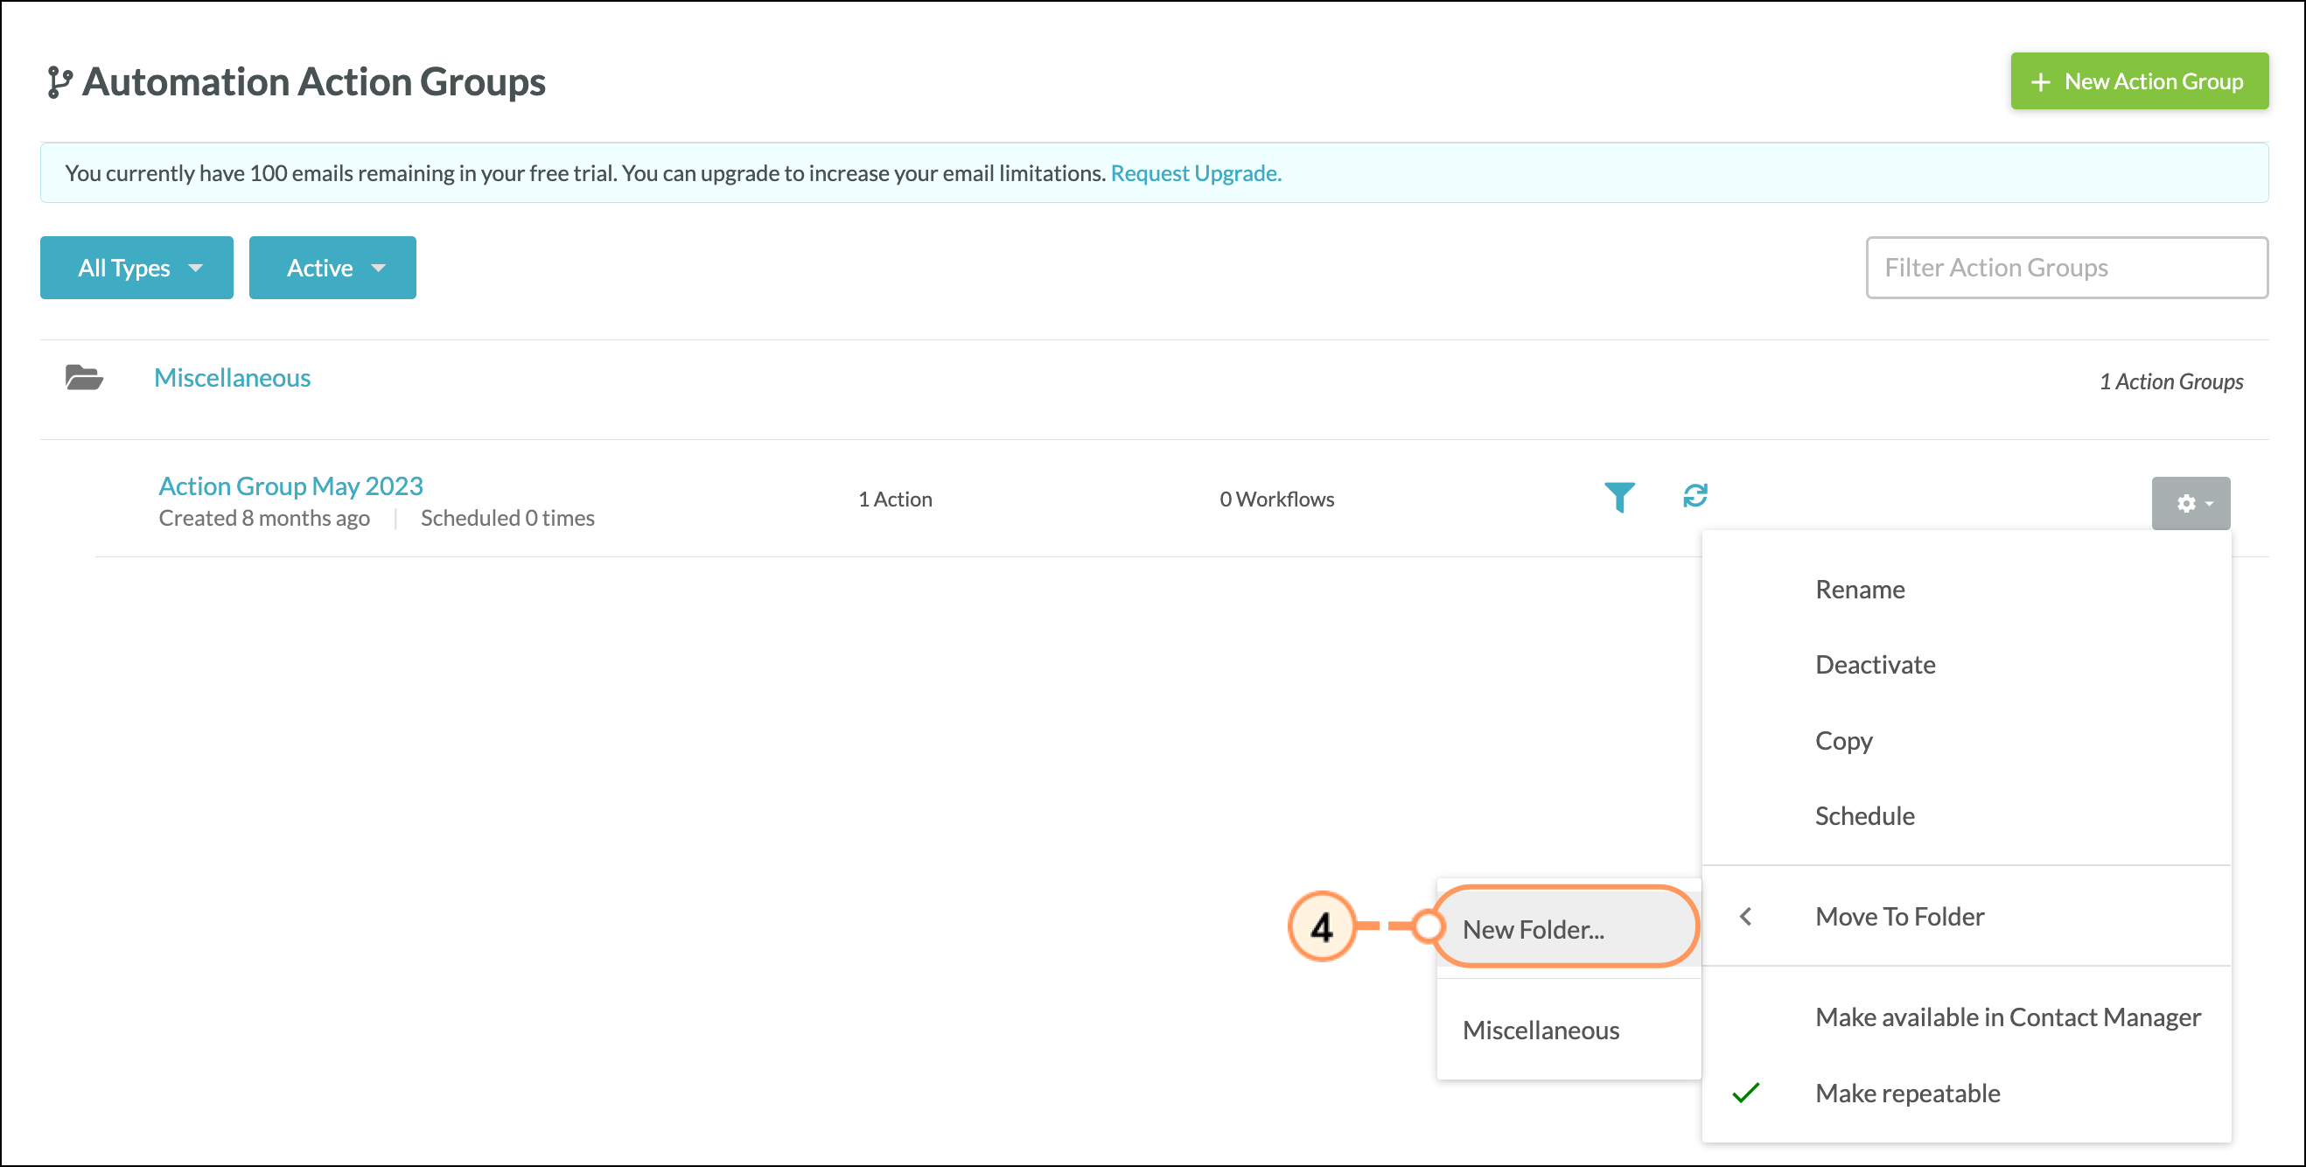Select Schedule in the gear menu

pos(1966,816)
